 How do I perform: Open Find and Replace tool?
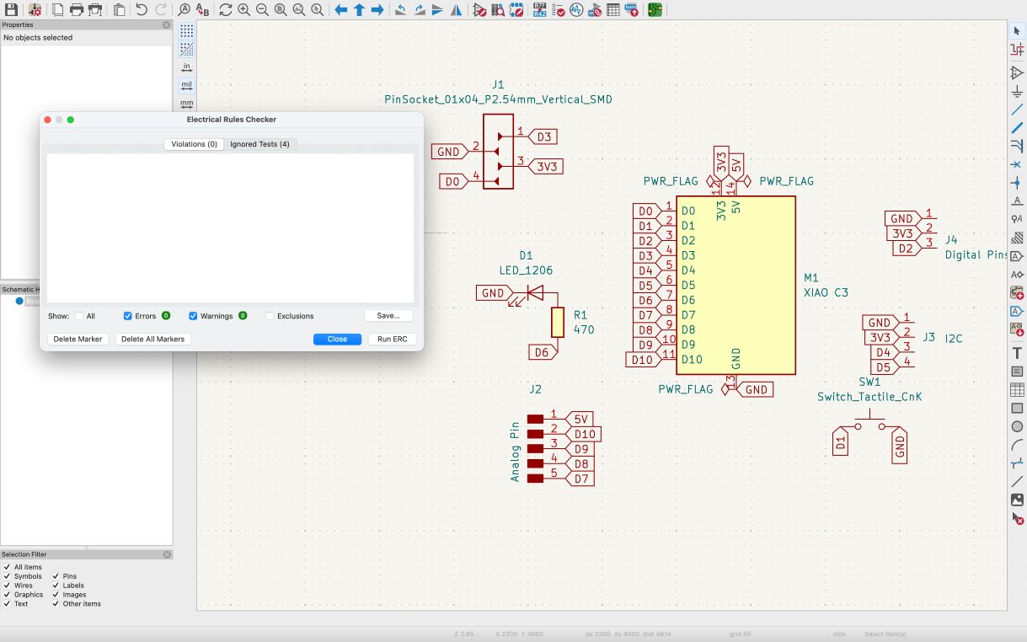(x=203, y=10)
